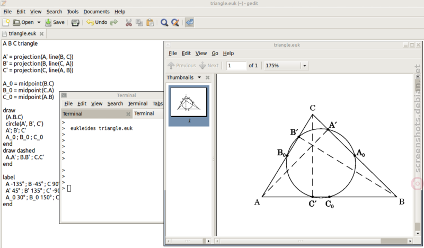
Task: Open gedit Documents menu
Action: (96, 12)
